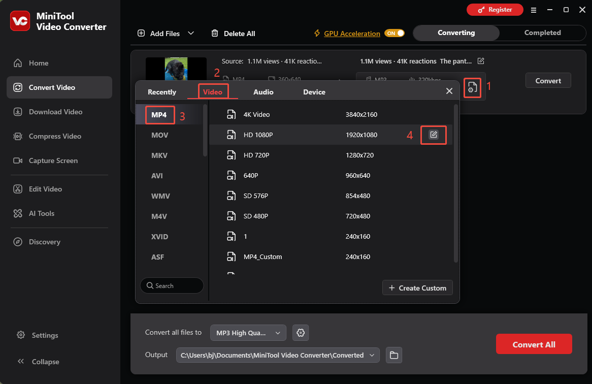This screenshot has height=384, width=592.
Task: Edit the HD 1080P preset settings
Action: tap(434, 135)
